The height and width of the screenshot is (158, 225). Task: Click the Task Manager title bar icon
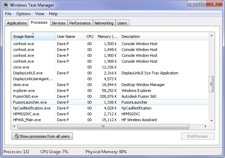6,5
